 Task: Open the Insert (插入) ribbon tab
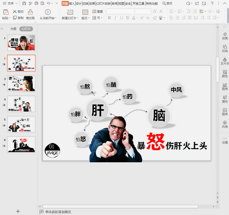tap(72, 3)
